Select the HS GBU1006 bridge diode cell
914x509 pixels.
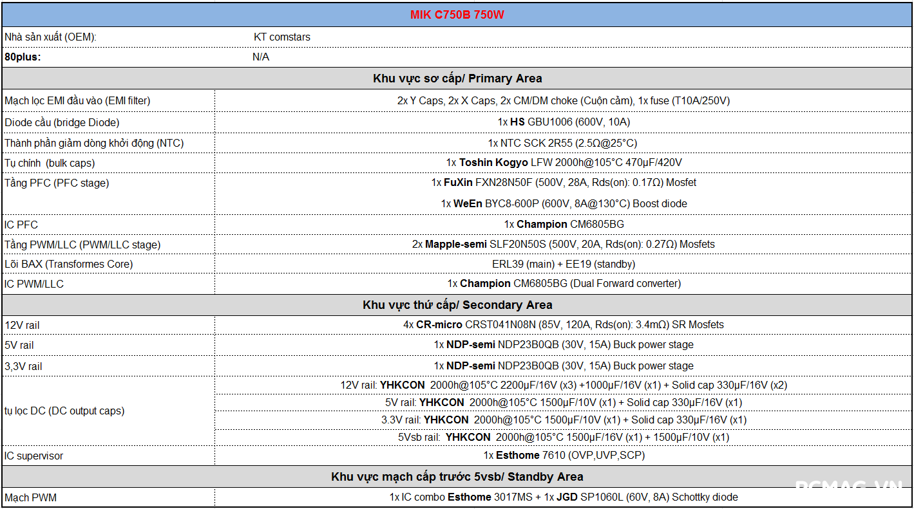[x=563, y=122]
